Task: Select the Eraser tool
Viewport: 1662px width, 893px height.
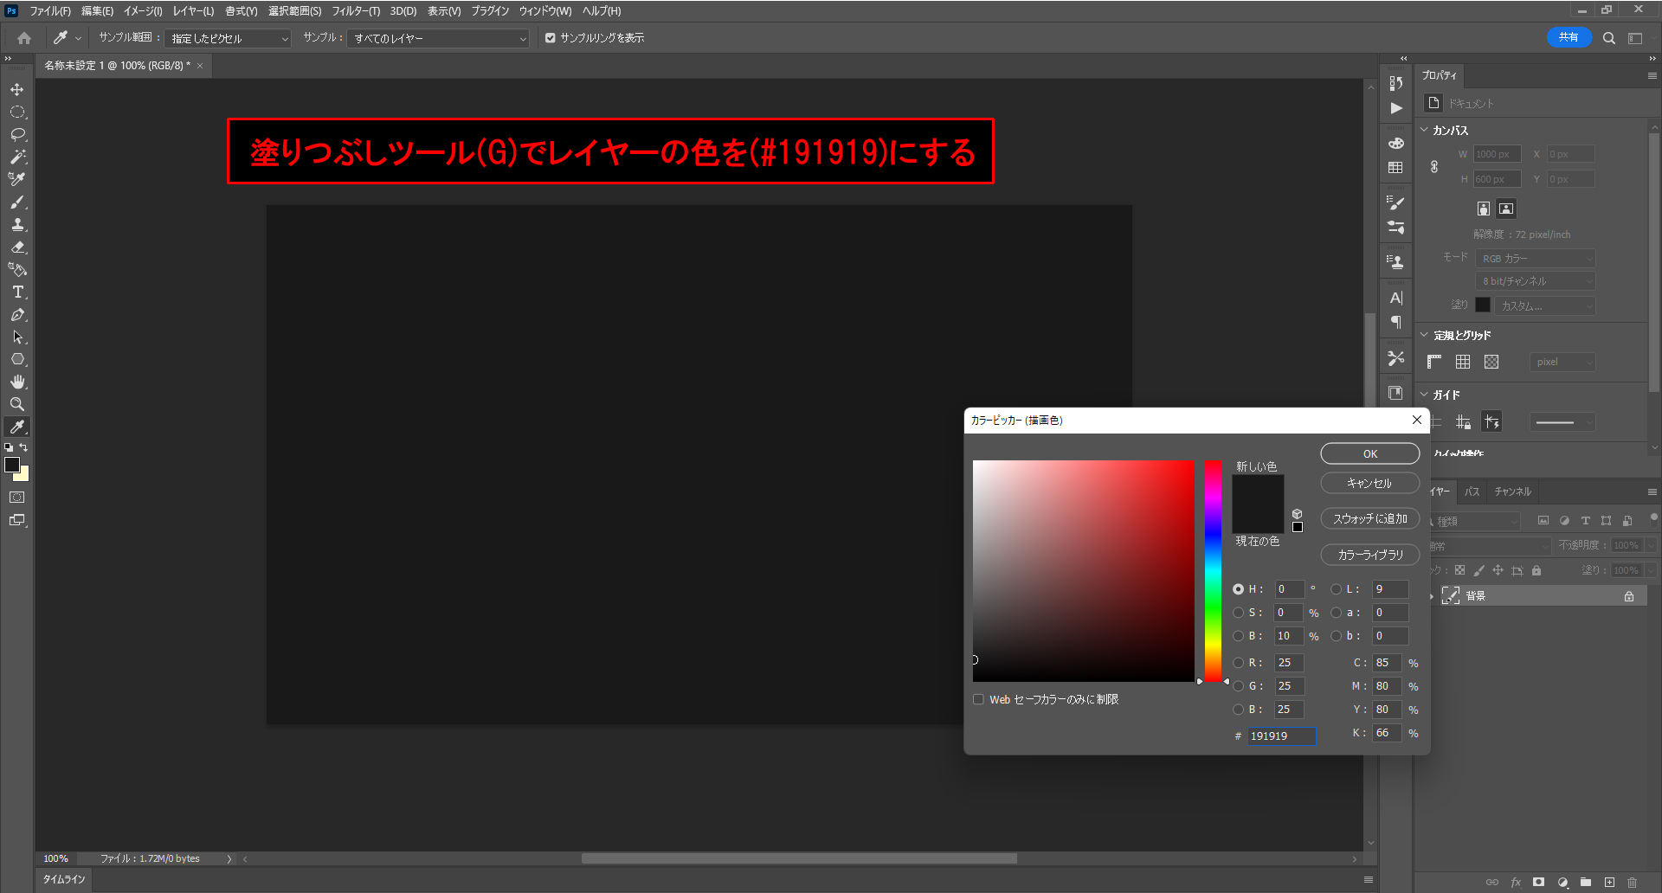Action: click(17, 247)
